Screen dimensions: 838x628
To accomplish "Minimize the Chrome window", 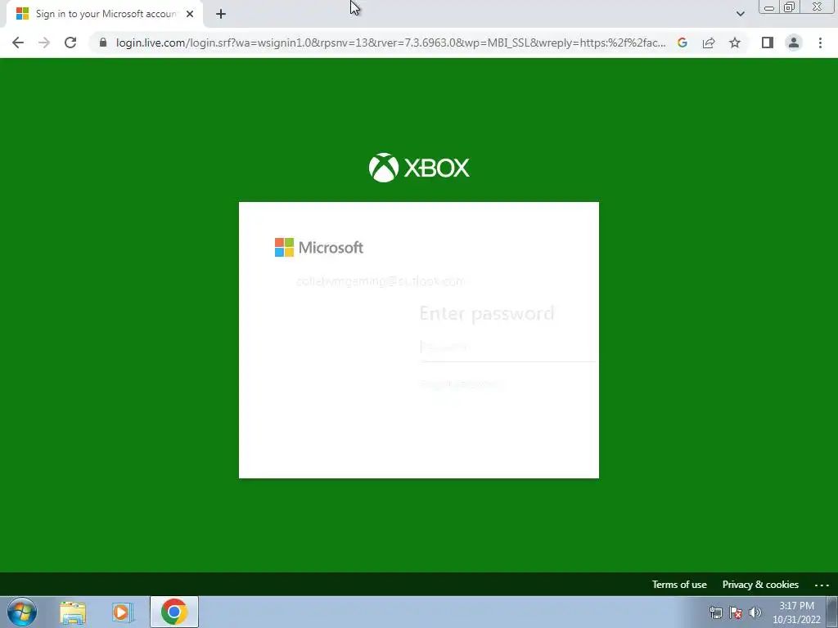I will (768, 7).
